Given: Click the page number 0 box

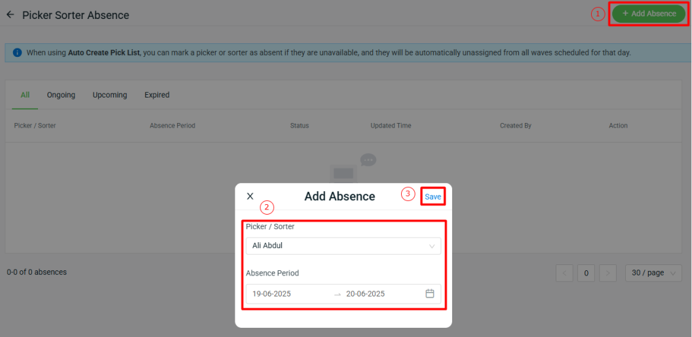Looking at the screenshot, I should (x=586, y=273).
